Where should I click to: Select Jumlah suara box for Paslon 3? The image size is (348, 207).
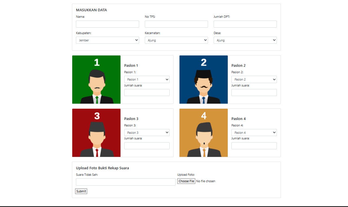click(x=147, y=146)
